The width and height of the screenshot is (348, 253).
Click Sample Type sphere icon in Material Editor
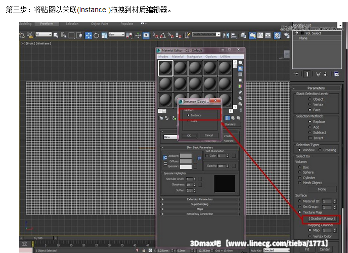coord(240,63)
